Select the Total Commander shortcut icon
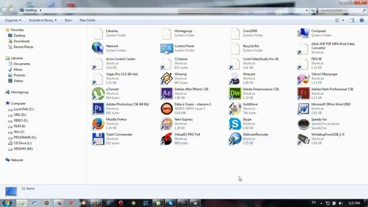 98,139
